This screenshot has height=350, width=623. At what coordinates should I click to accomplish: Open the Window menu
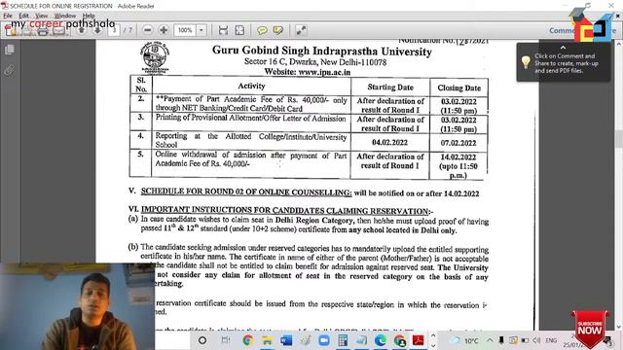pyautogui.click(x=65, y=16)
